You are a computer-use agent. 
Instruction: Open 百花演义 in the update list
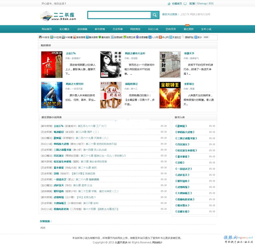pos(59,156)
